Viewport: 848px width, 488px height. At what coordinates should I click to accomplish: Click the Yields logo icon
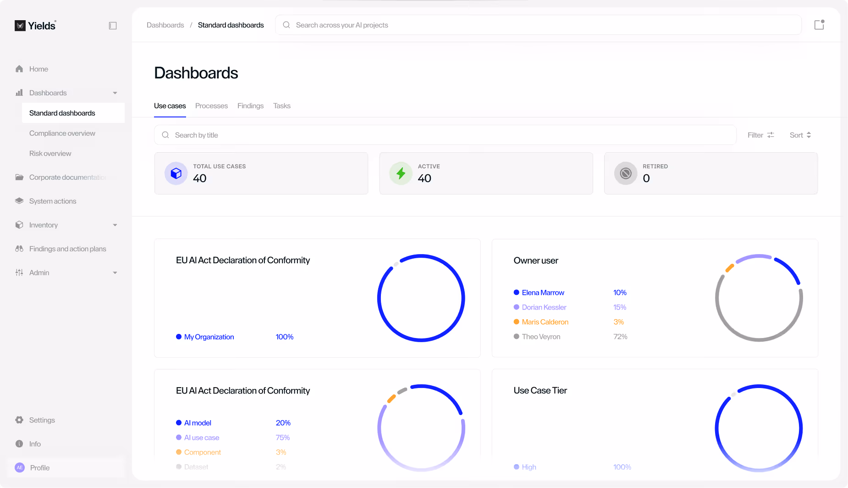(x=20, y=26)
